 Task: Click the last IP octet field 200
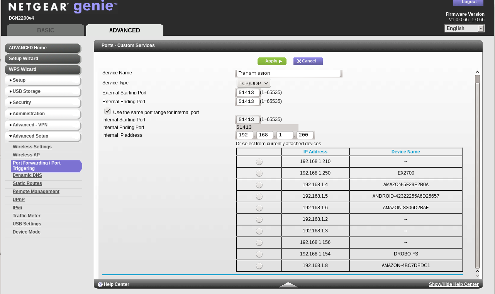[x=305, y=135]
